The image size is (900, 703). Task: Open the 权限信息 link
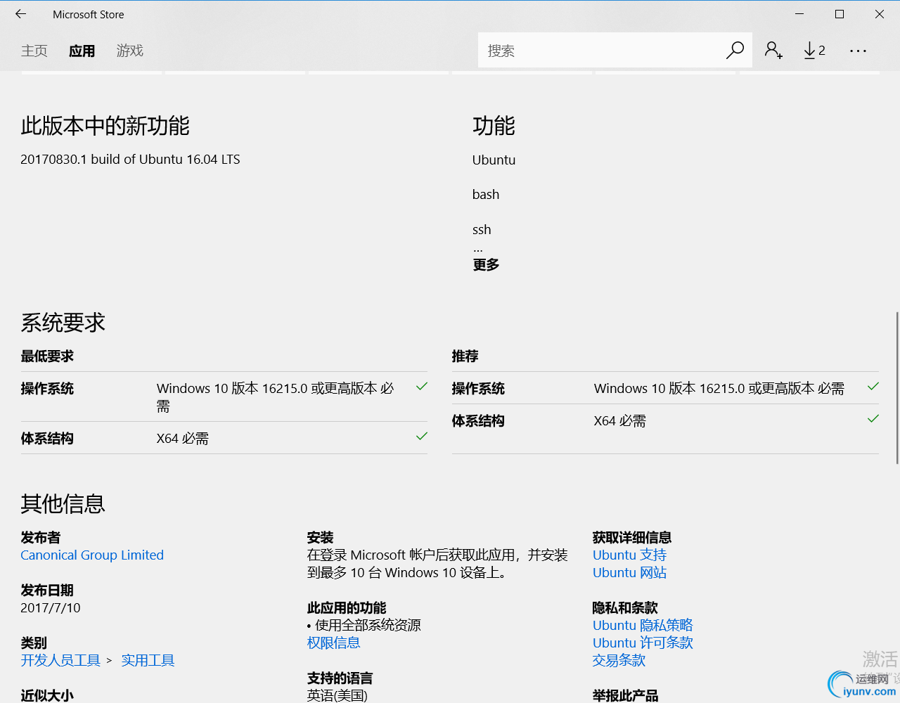333,643
